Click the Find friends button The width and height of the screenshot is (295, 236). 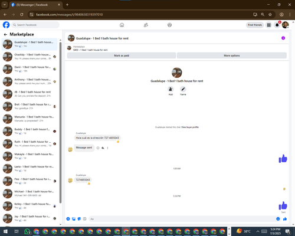coord(255,25)
